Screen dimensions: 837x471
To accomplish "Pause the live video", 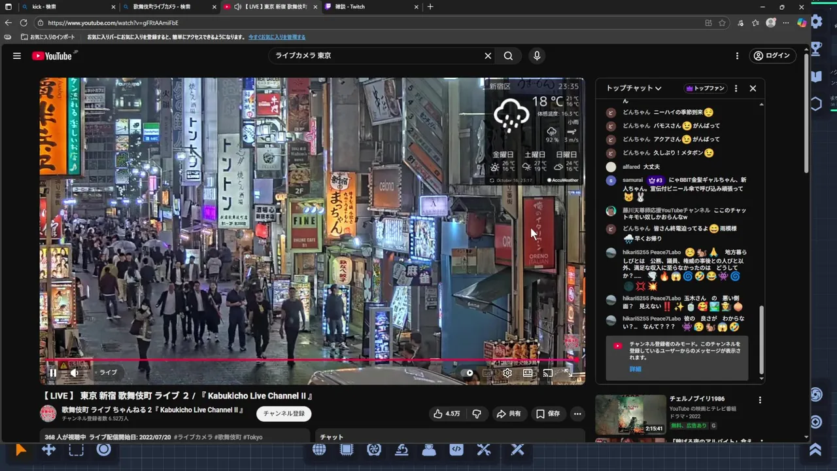I will click(53, 373).
